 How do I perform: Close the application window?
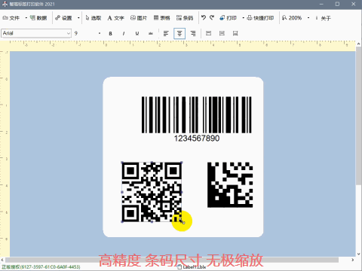[x=354, y=4]
